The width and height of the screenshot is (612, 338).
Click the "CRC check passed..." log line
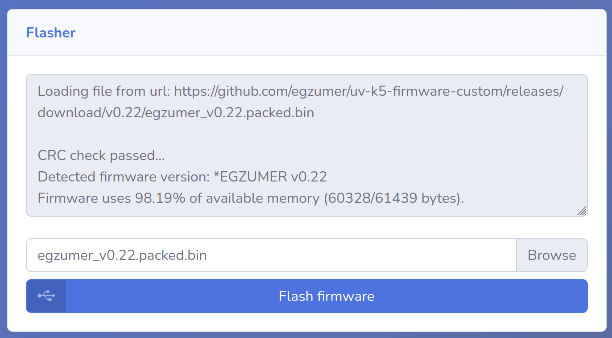[101, 156]
